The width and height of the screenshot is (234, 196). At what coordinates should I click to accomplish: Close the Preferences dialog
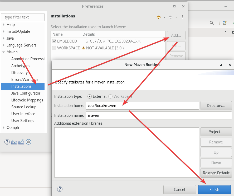click(183, 6)
